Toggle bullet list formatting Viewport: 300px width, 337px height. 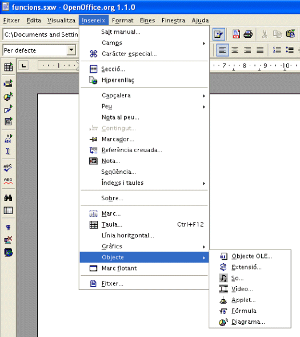pyautogui.click(x=290, y=50)
